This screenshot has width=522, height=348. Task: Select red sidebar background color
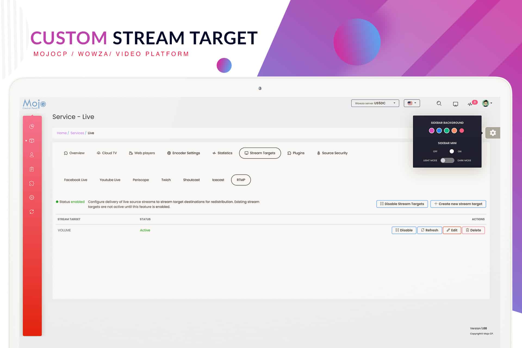pos(462,131)
